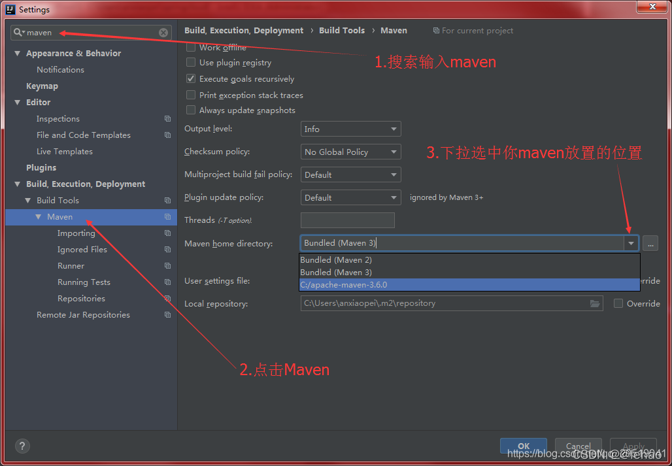Select Runner under Maven
Viewport: 672px width, 466px height.
click(x=71, y=265)
